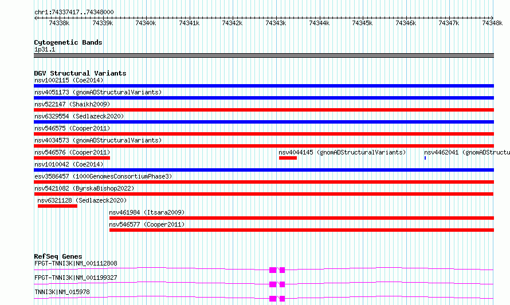Click the chr1:74337417..74348000 coordinate label
This screenshot has height=305, width=510.
coord(74,13)
